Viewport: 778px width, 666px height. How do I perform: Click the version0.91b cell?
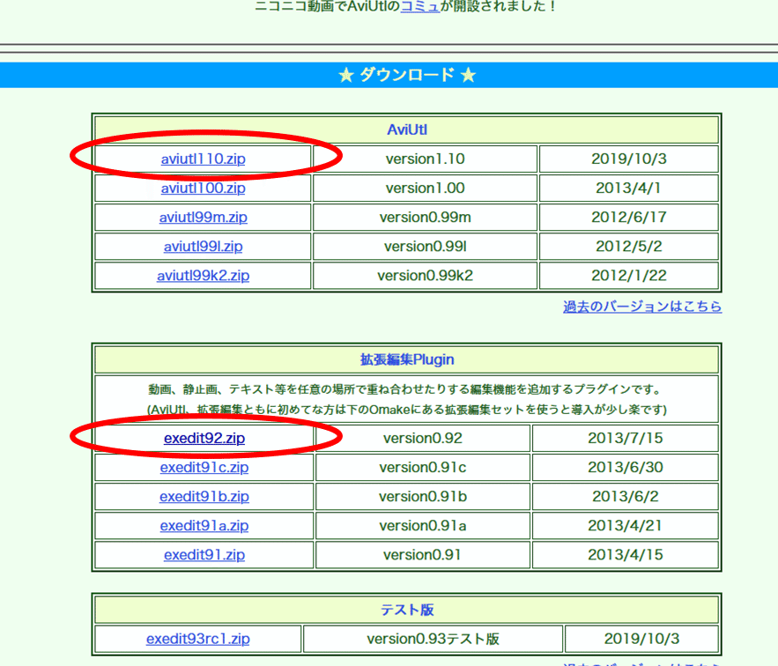[x=423, y=496]
